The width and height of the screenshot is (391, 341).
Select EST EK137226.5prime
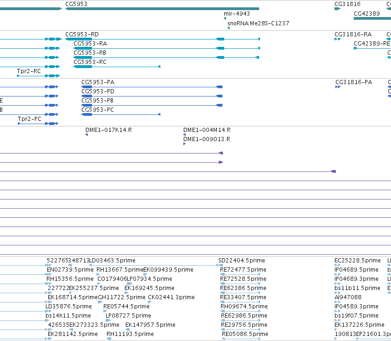click(x=359, y=325)
